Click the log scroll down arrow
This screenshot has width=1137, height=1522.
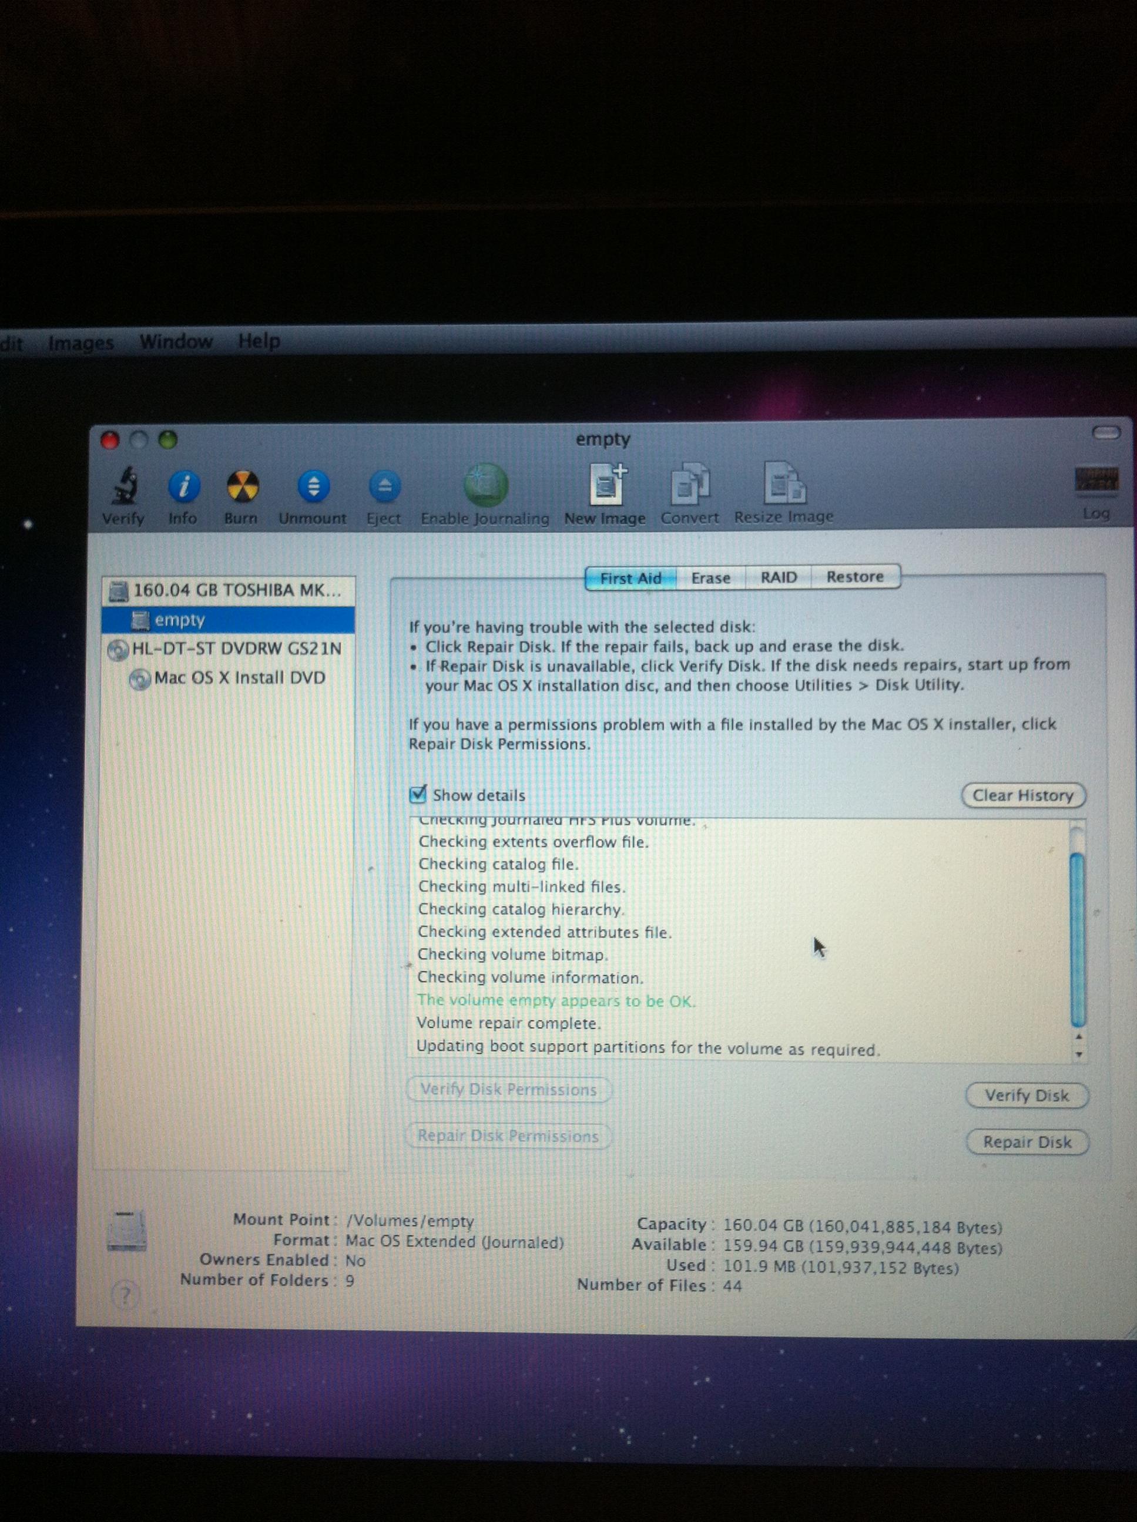pos(1078,1054)
